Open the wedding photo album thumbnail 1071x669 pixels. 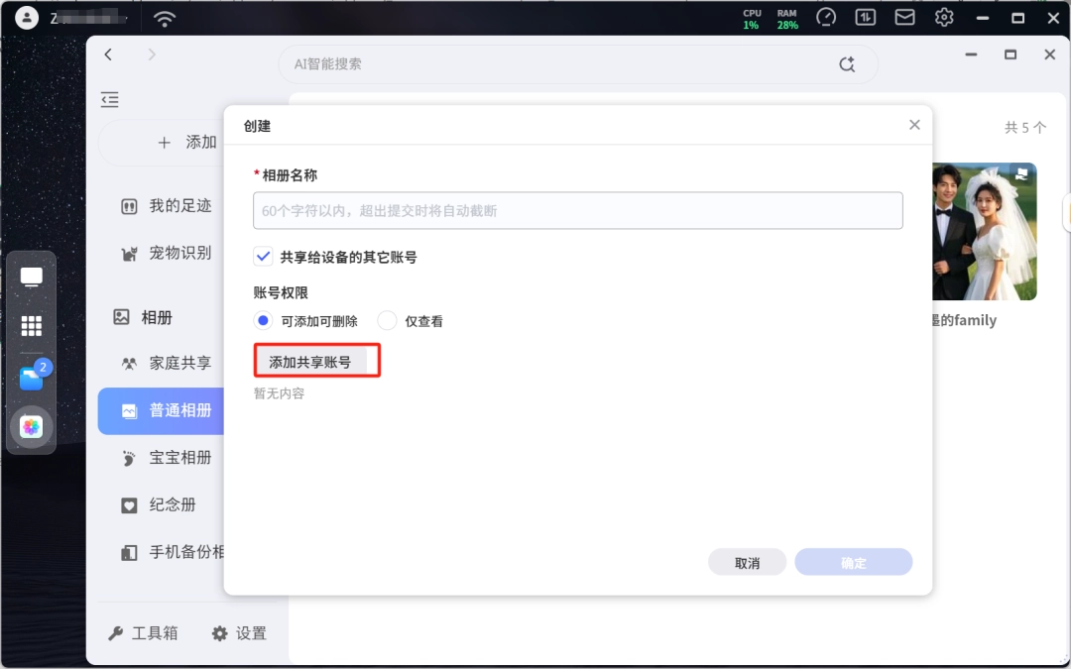pyautogui.click(x=985, y=231)
